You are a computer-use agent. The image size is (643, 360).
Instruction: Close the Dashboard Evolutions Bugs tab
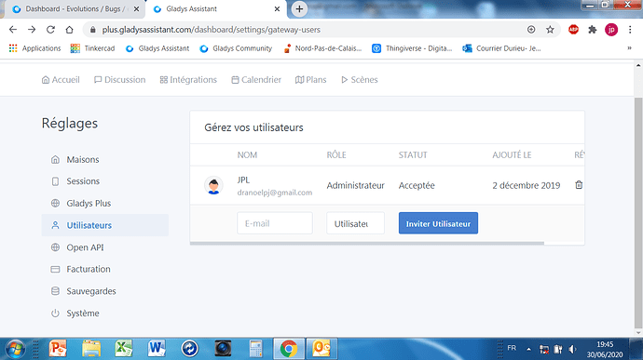[136, 9]
